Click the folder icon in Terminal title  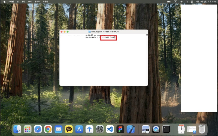[90, 32]
